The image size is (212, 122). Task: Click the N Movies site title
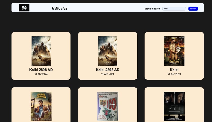click(60, 8)
